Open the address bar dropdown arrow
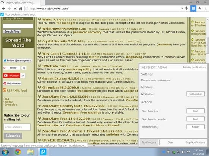This screenshot has height=156, width=209. [182, 8]
